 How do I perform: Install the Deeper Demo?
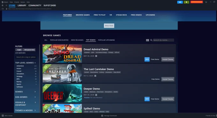[168, 99]
